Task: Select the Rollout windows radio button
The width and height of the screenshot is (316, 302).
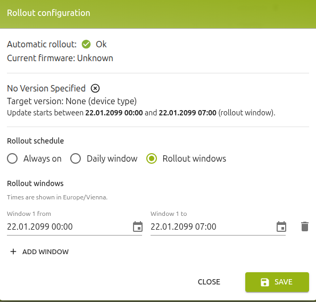Action: tap(152, 158)
